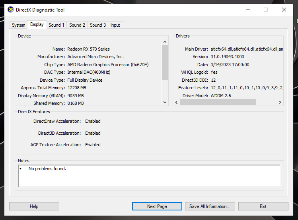Image resolution: width=298 pixels, height=220 pixels.
Task: Click Drivers panel scroll right arrow
Action: pos(280,102)
